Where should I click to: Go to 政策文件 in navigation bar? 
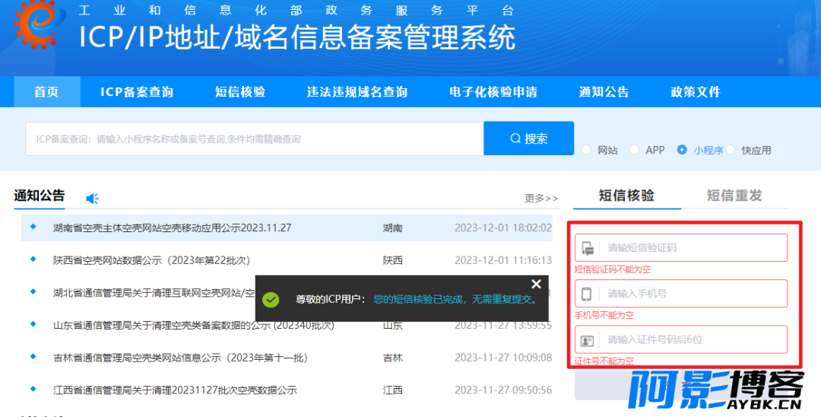pos(695,92)
